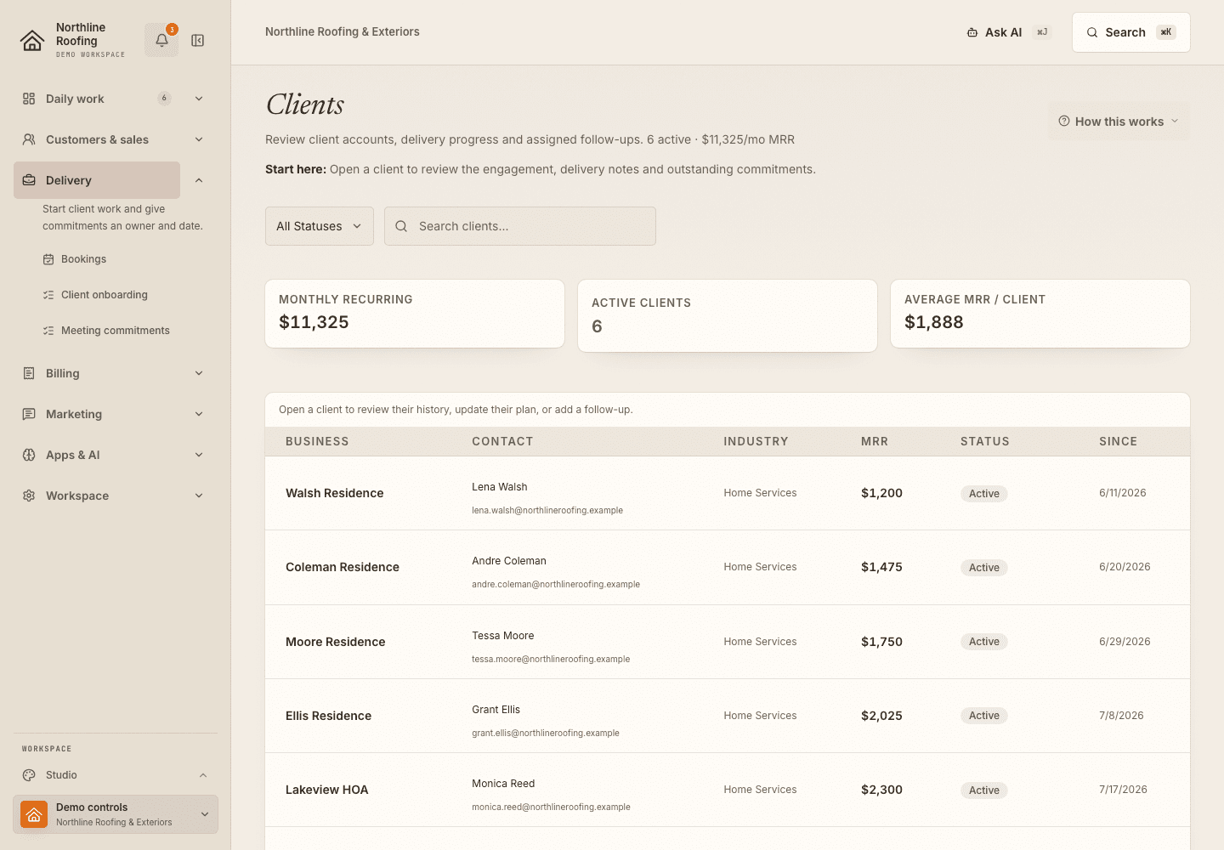Screen dimensions: 1224x850
Task: Click the Billing receipt icon
Action: click(29, 373)
